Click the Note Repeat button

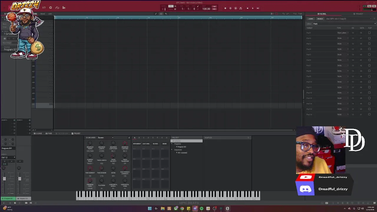tap(137, 144)
